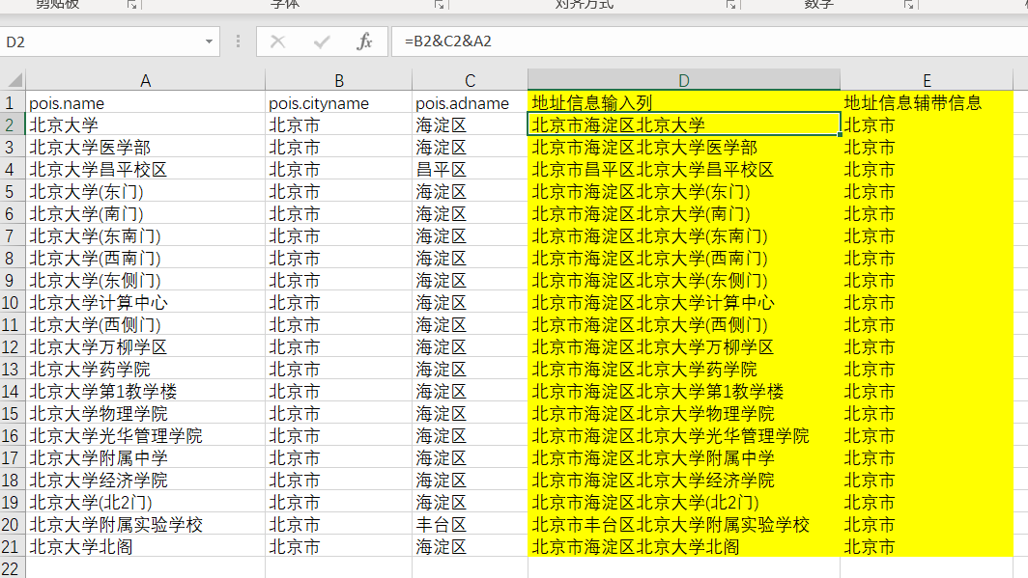Click the Insert Function fx icon
Viewport: 1028px width, 578px height.
(364, 41)
